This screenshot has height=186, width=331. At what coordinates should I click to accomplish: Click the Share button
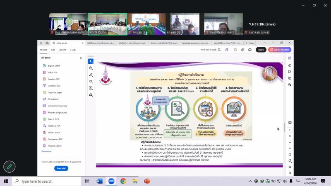261,50
